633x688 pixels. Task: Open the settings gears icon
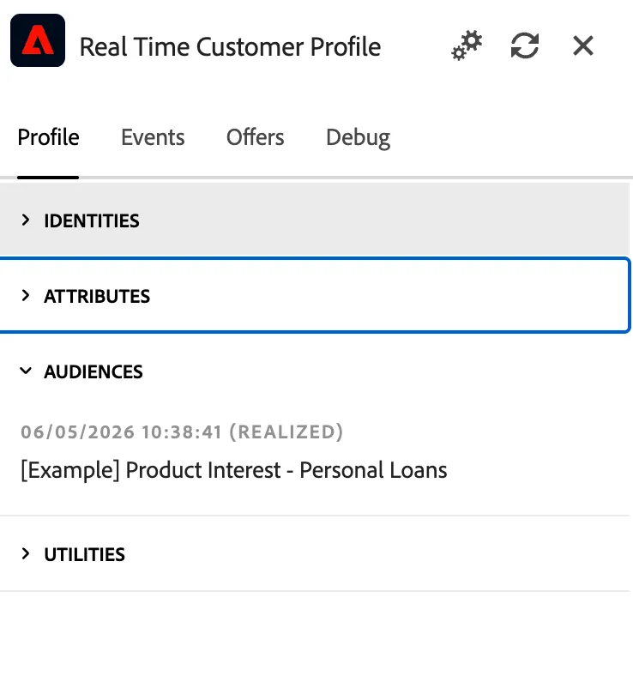(x=467, y=45)
